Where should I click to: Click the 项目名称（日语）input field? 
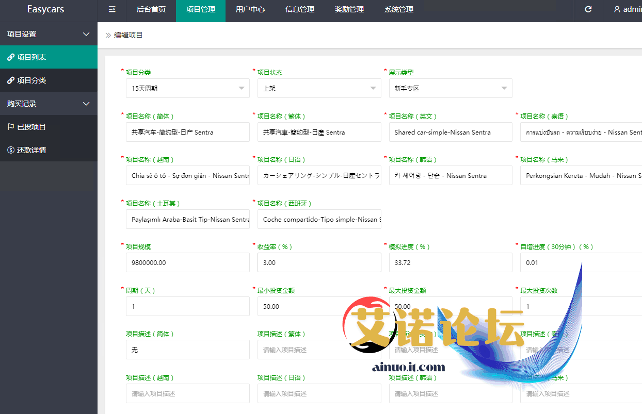coord(319,175)
